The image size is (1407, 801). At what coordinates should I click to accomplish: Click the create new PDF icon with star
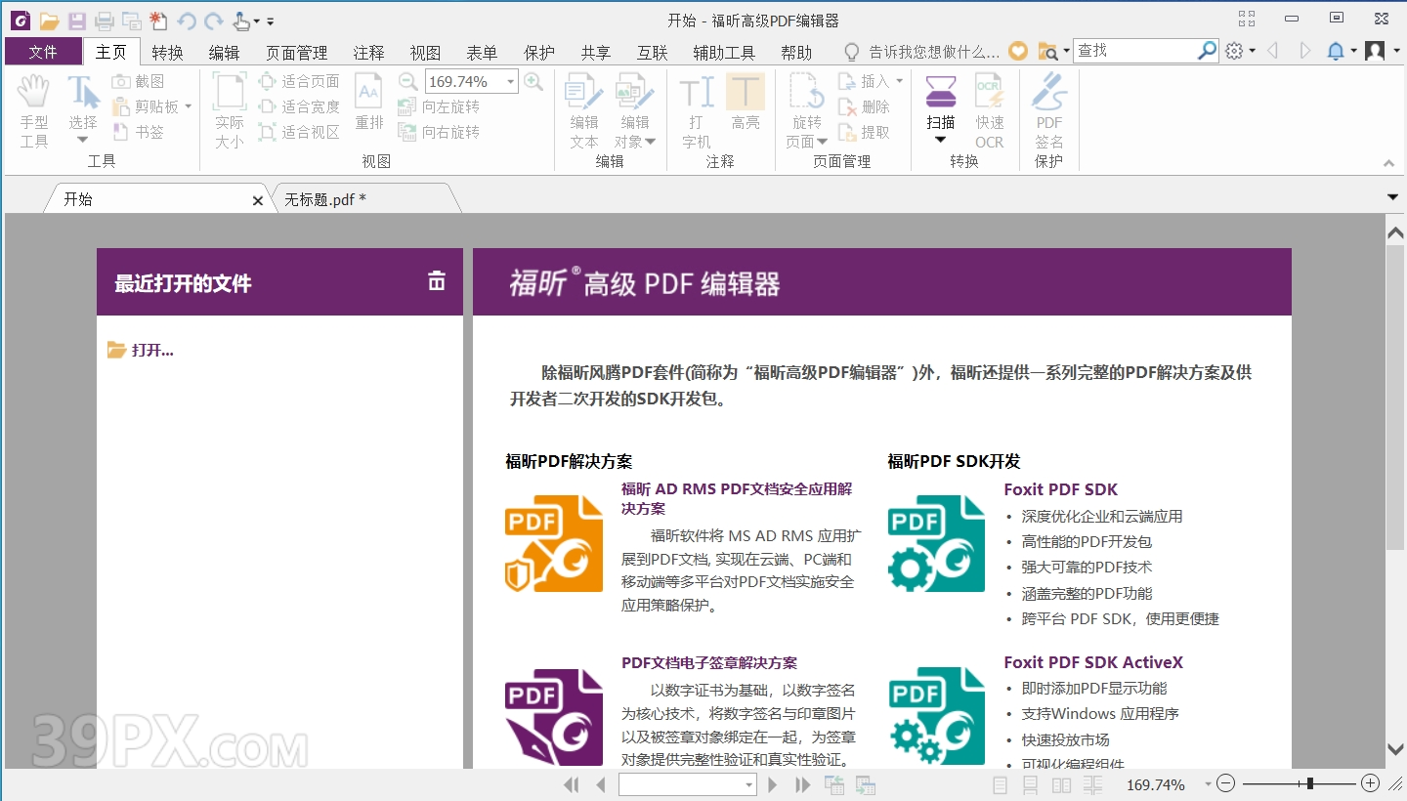[x=158, y=21]
